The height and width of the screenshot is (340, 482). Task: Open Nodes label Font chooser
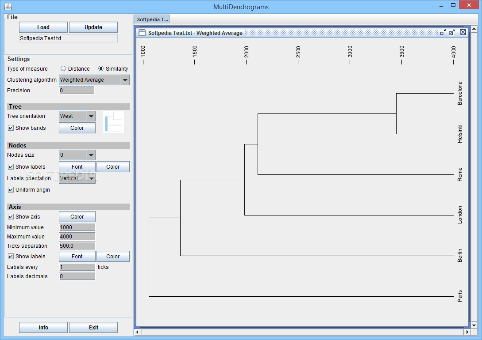pyautogui.click(x=77, y=167)
